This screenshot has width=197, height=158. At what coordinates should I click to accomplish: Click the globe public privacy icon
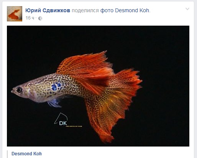pyautogui.click(x=40, y=18)
